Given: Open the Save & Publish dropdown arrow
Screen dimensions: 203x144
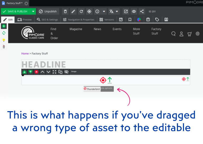Looking at the screenshot, I should tap(33, 12).
